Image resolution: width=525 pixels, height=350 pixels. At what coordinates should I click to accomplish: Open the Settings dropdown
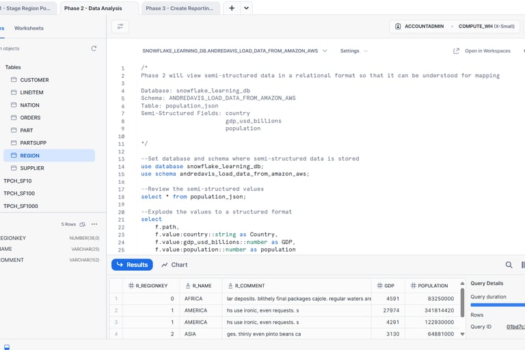353,51
